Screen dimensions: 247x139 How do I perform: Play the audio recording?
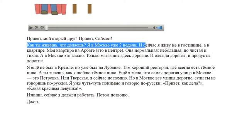(31, 28)
